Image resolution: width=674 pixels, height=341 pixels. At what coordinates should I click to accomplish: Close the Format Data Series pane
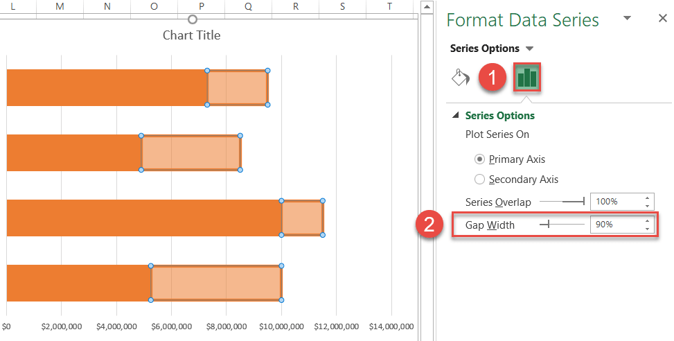(x=662, y=18)
